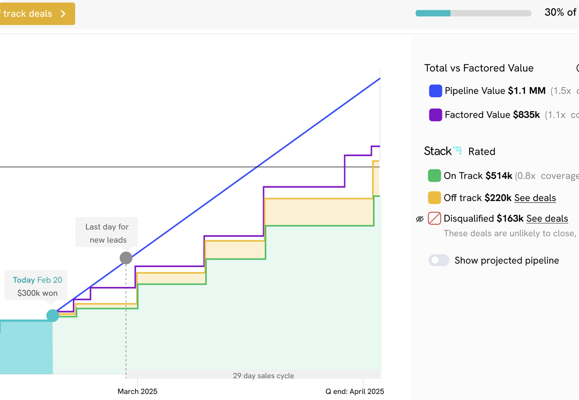Click the Stack logo icon
Image resolution: width=579 pixels, height=400 pixels.
tap(457, 151)
